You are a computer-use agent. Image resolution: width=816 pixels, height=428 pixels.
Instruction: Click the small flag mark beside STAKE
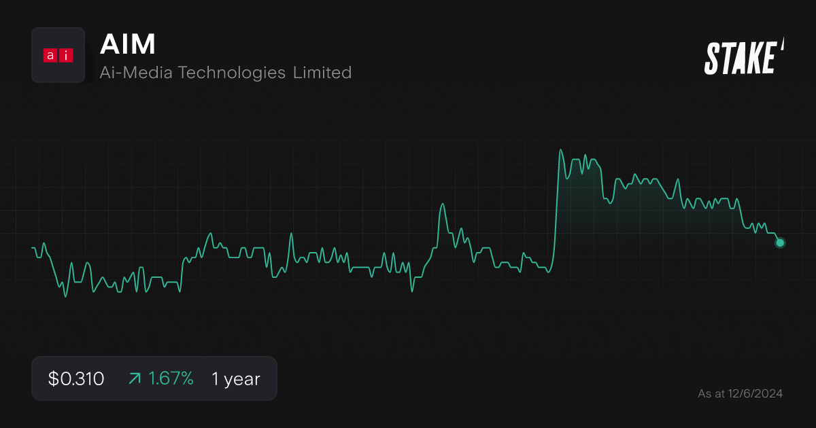782,45
